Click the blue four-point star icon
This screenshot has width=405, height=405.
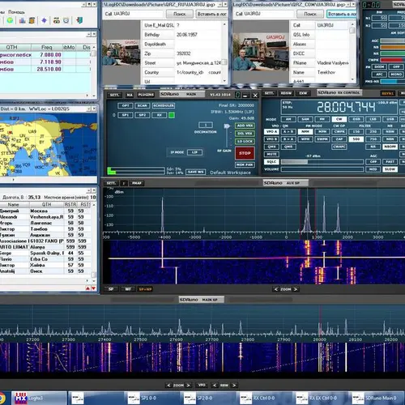(x=44, y=20)
